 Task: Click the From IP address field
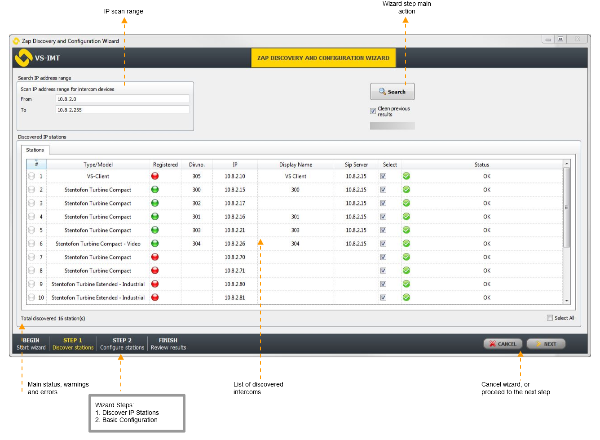122,99
